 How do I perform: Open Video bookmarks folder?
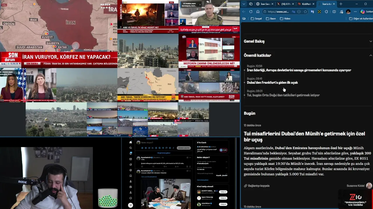coord(285,19)
